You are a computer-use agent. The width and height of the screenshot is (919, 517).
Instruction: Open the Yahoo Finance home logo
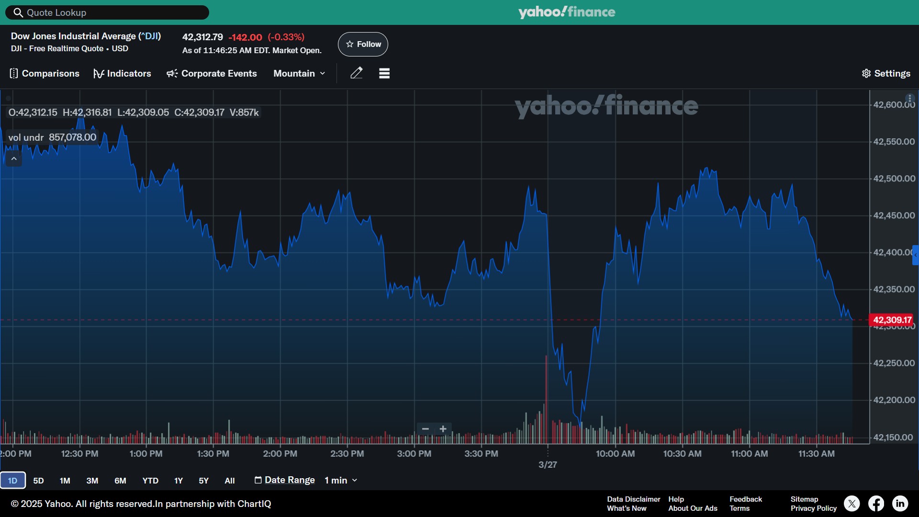tap(567, 12)
